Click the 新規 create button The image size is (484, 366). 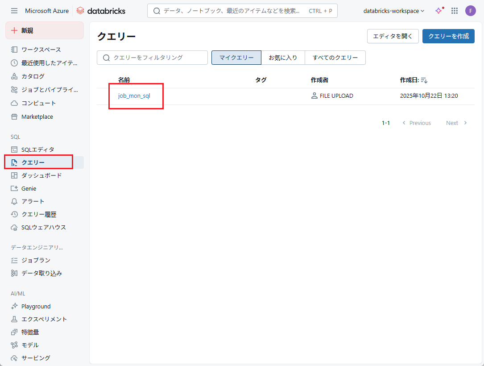click(45, 30)
